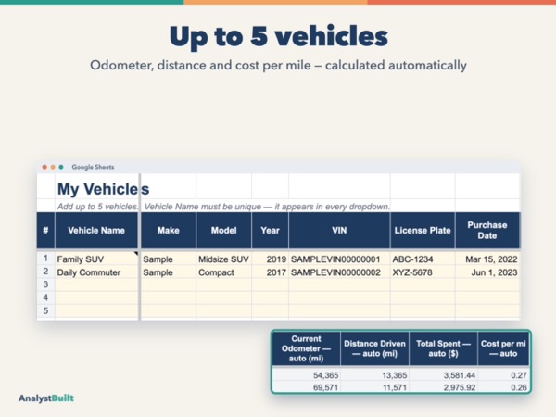Click the 'Odometer, distance and cost per mile' subtitle
This screenshot has width=556, height=417.
coord(278,66)
